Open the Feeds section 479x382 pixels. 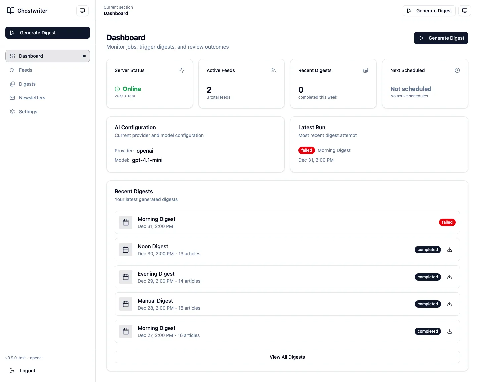coord(25,70)
